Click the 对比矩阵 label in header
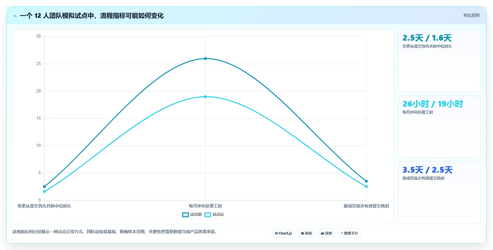 point(471,15)
